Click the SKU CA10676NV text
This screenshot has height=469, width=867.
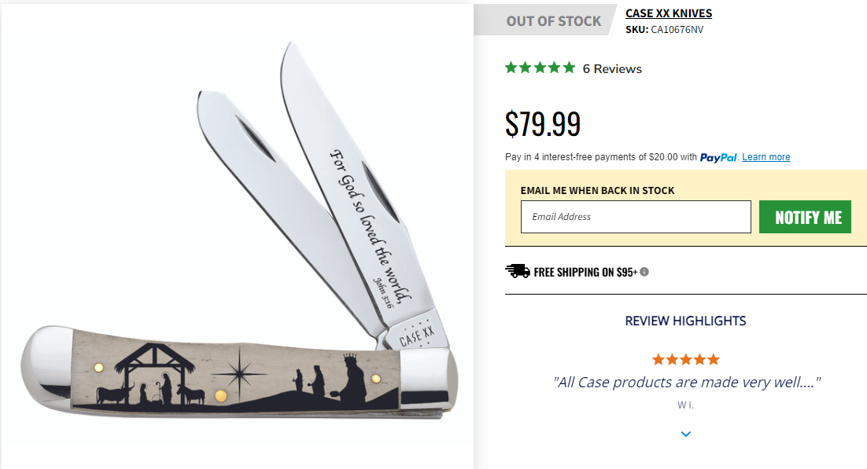[x=664, y=30]
